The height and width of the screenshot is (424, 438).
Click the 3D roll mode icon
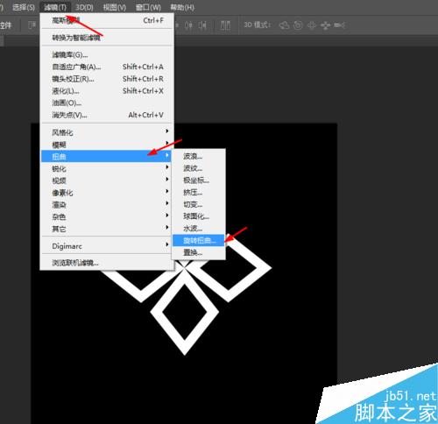298,25
